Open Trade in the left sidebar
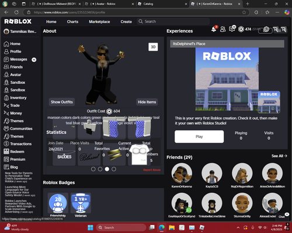 (x=12, y=105)
